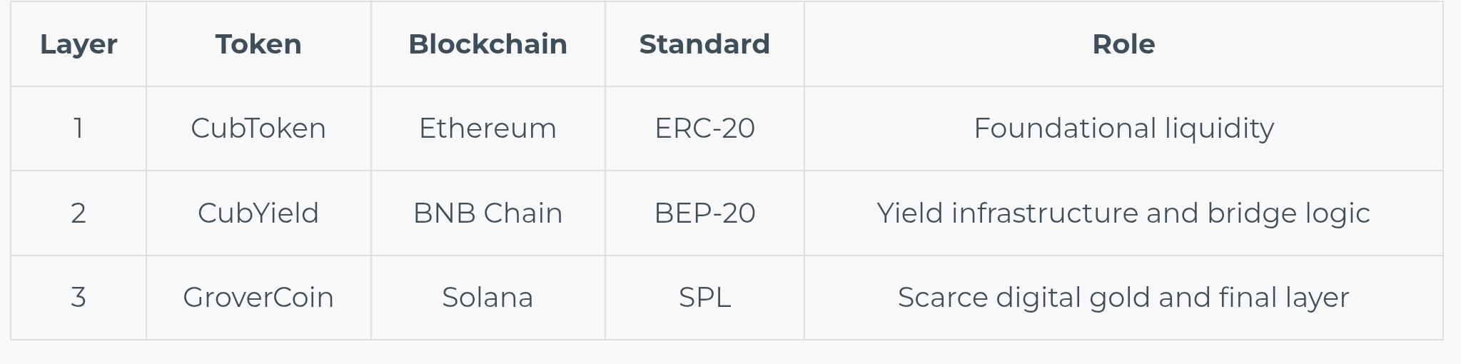Select the CubYield token cell
This screenshot has width=1461, height=364.
pos(258,213)
